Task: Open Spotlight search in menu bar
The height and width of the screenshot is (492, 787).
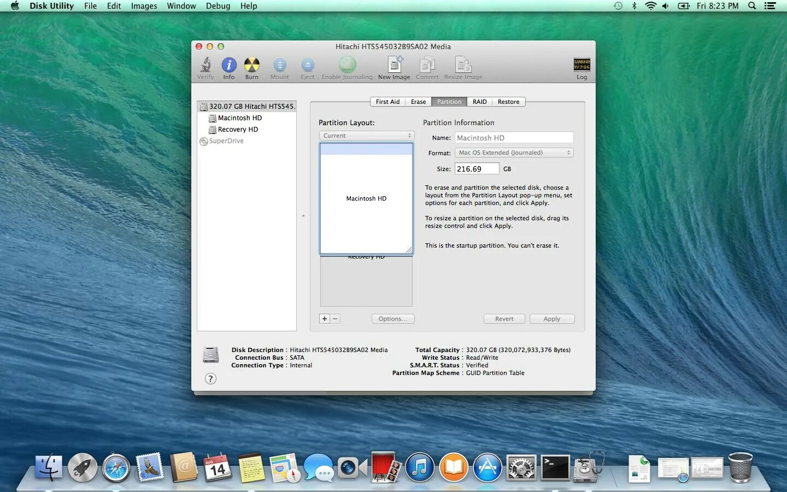Action: [752, 6]
